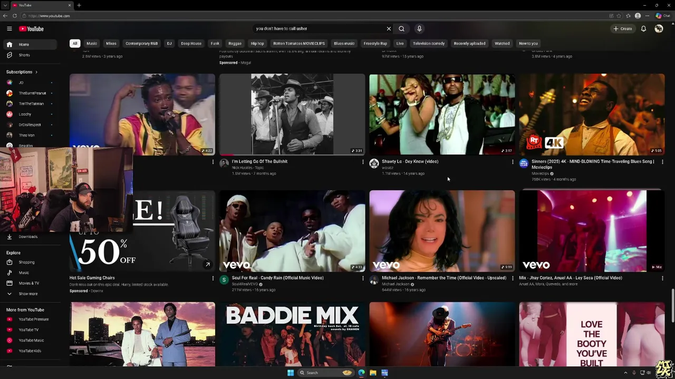
Task: Open the YouTube account avatar menu
Action: coord(659,29)
